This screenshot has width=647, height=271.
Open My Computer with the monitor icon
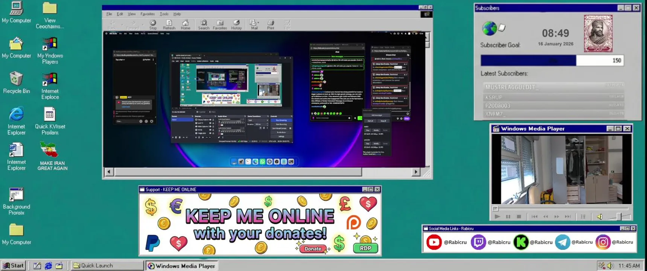[x=16, y=12]
